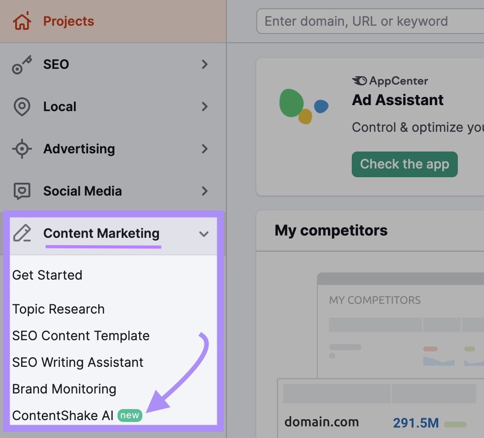Expand the Social Media section chevron
Screen dimensions: 484x438
(x=204, y=191)
